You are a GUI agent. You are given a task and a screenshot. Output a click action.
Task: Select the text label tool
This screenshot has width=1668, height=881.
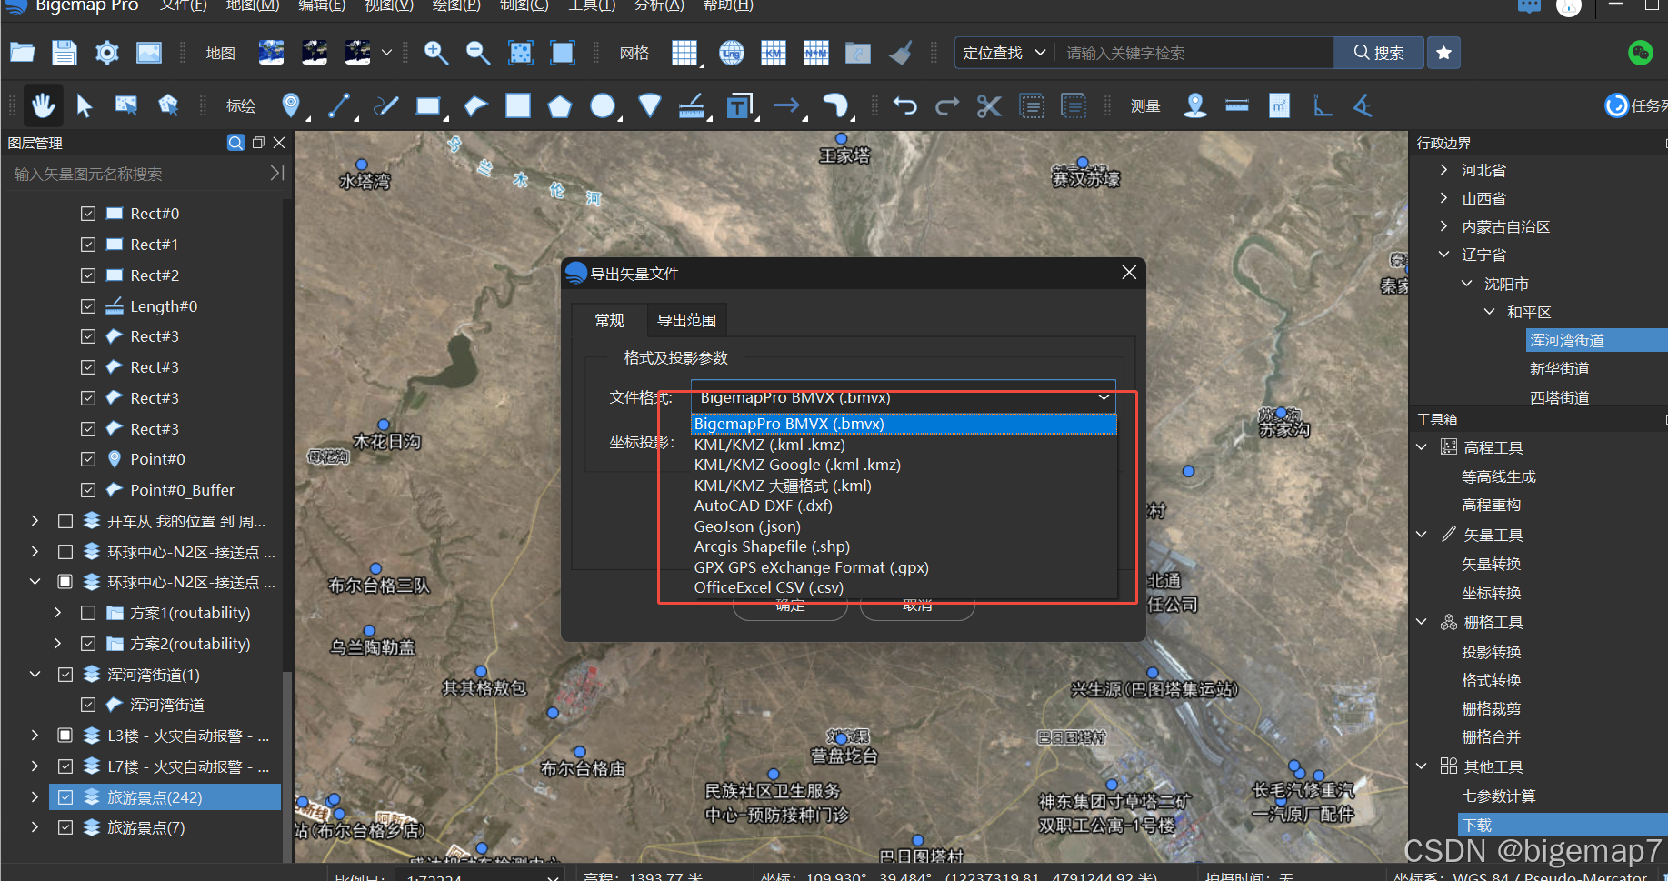(740, 106)
